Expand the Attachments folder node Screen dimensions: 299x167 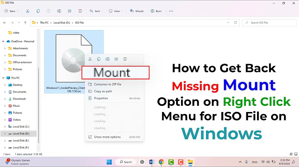click(5, 48)
